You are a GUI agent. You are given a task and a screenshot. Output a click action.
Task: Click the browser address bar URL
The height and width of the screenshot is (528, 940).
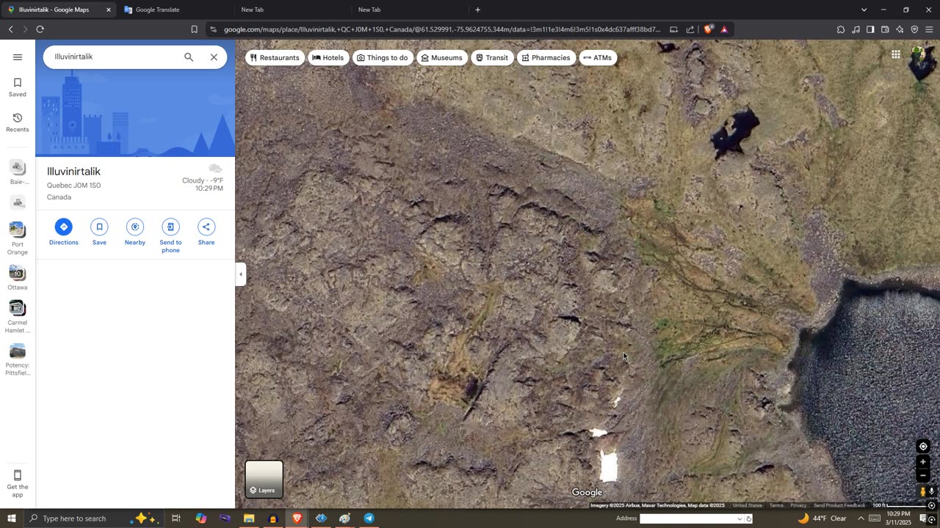[441, 29]
